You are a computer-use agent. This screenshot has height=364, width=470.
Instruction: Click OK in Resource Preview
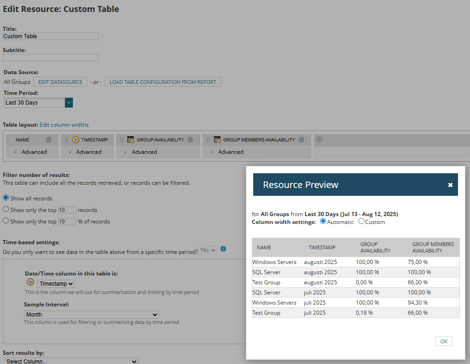click(444, 341)
